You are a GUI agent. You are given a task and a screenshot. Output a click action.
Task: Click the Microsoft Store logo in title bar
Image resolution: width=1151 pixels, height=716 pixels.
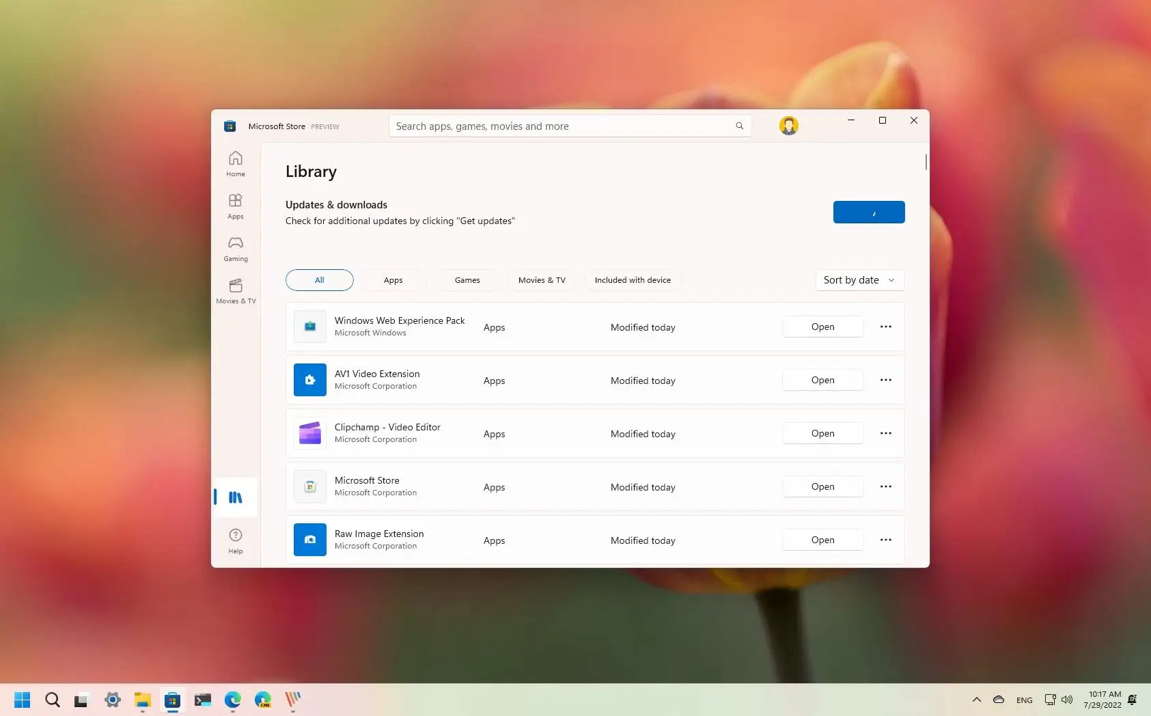coord(230,126)
